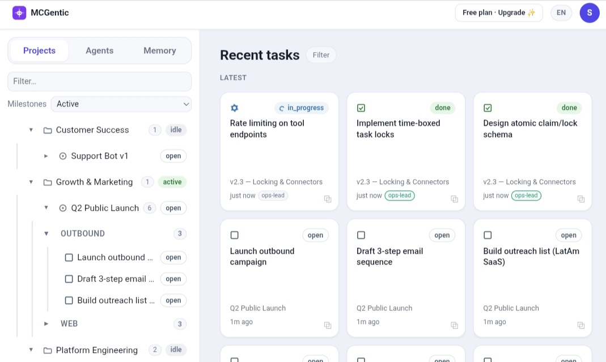Click the Growth & Marketing folder icon

point(48,182)
